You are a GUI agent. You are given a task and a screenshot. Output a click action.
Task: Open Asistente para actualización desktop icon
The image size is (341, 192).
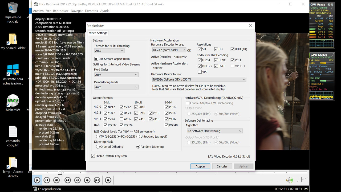(x=13, y=74)
